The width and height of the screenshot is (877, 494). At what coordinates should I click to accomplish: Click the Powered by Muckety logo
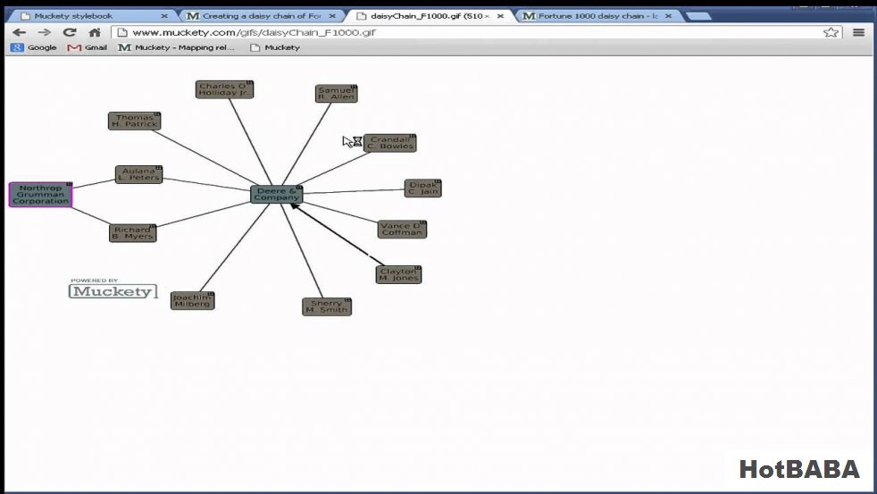(x=113, y=289)
